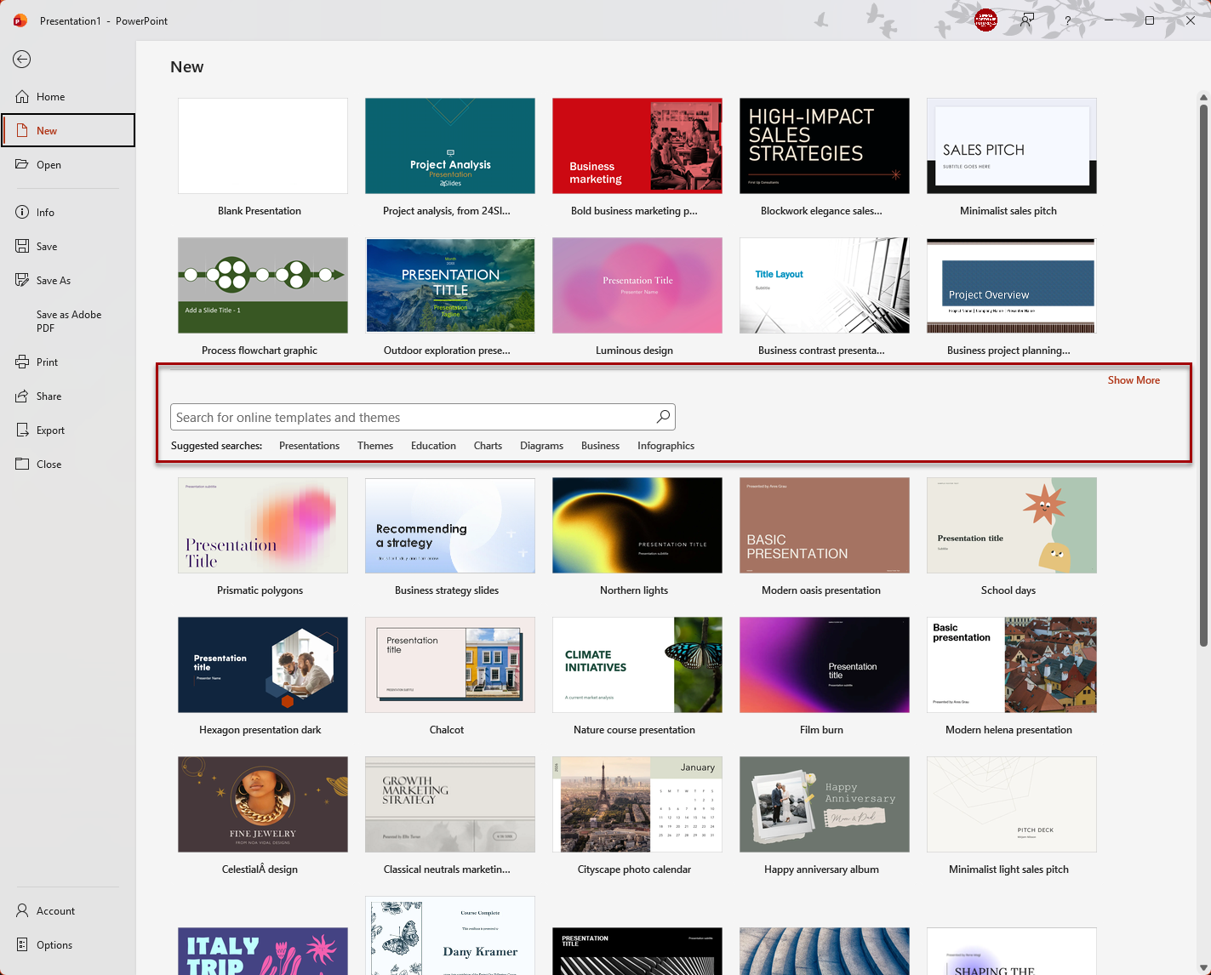Click the Open folder icon in sidebar
This screenshot has height=975, width=1211.
[x=22, y=164]
